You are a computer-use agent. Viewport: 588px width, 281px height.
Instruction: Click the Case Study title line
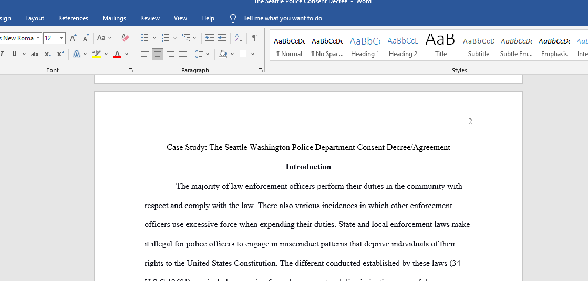point(308,147)
